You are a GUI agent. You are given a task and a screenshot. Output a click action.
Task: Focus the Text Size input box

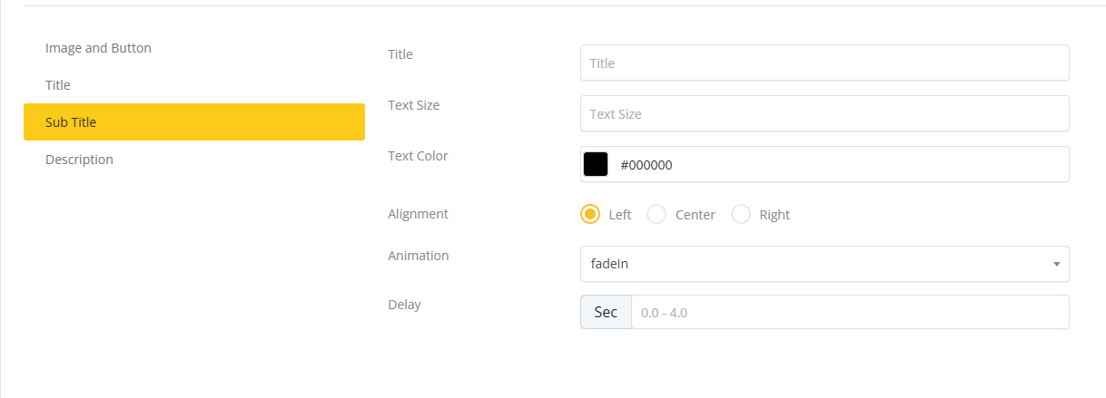[824, 114]
